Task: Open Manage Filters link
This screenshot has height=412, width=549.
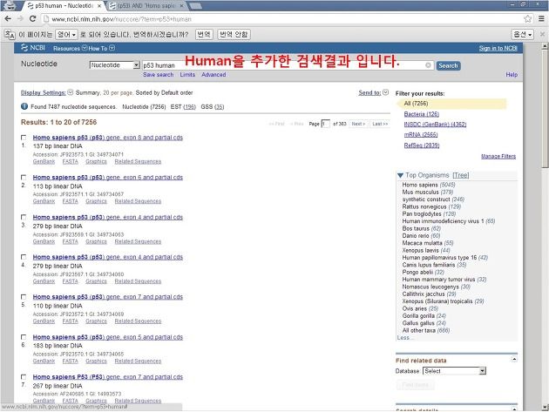Action: 498,156
